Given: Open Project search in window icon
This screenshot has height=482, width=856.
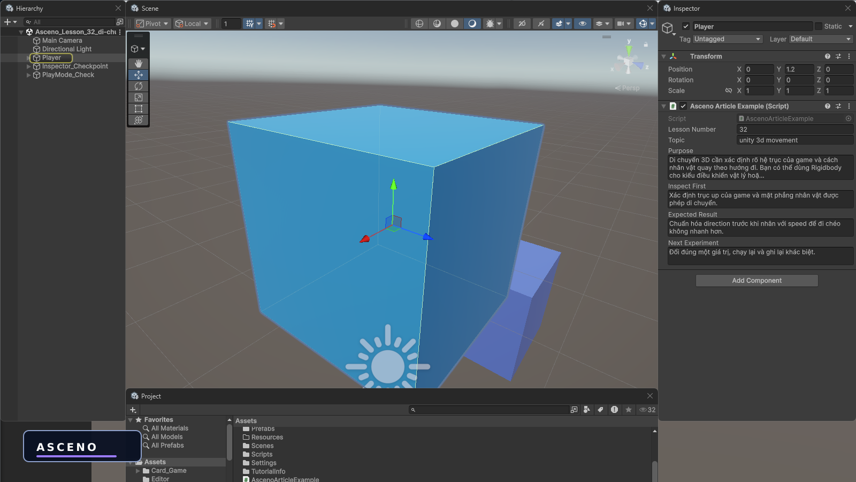Looking at the screenshot, I should [574, 410].
